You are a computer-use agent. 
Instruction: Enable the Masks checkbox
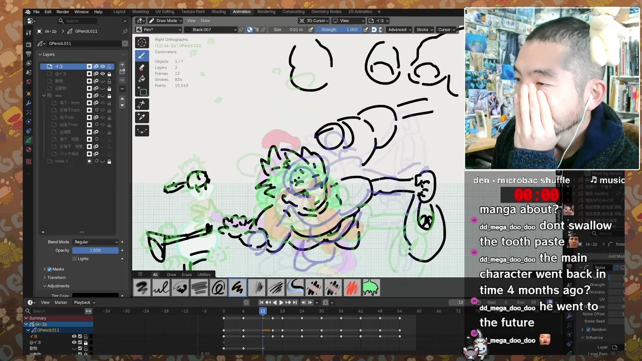50,269
